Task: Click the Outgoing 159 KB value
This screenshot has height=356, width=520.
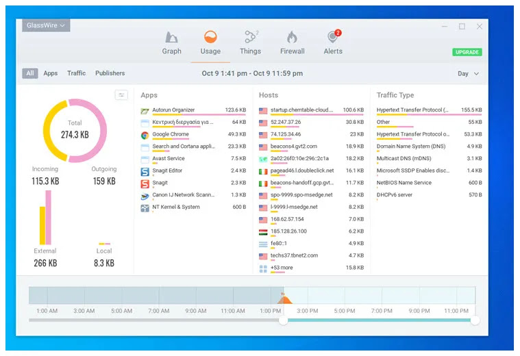Action: [x=104, y=181]
